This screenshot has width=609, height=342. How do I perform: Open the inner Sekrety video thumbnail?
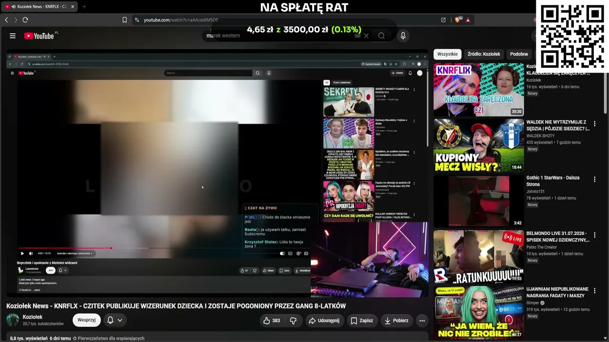349,102
